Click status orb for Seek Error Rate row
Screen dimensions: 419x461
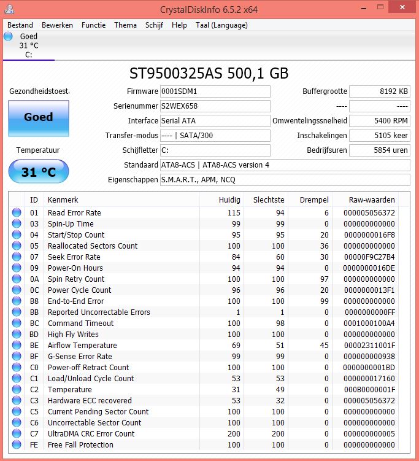pos(17,257)
